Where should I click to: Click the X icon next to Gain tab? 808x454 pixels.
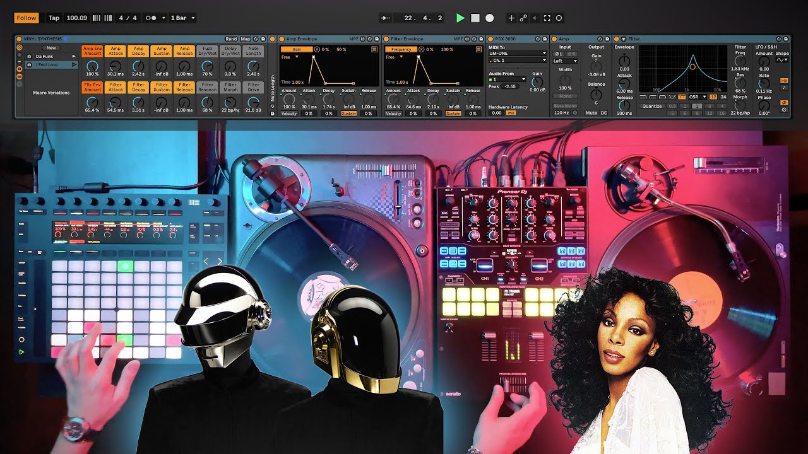[317, 49]
